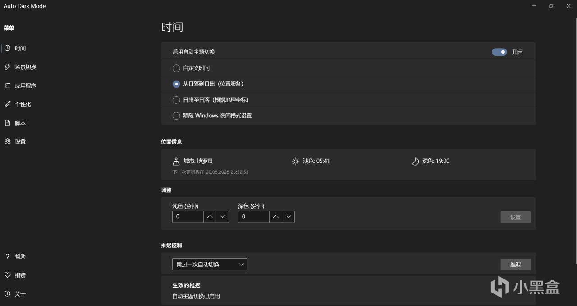This screenshot has height=306, width=577.
Task: Close the Auto Dark Mode window
Action: [x=568, y=6]
